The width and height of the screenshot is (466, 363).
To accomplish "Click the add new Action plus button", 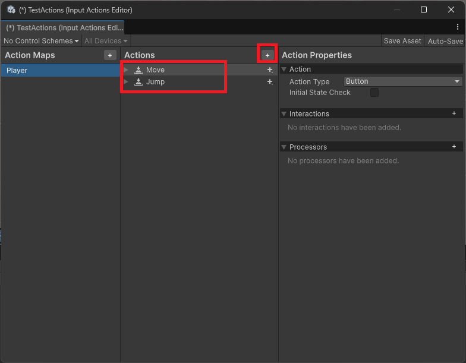I will pyautogui.click(x=267, y=55).
